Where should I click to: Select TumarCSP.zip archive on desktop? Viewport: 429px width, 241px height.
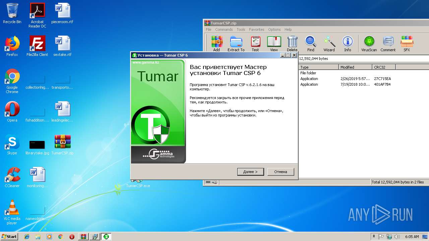click(x=62, y=145)
